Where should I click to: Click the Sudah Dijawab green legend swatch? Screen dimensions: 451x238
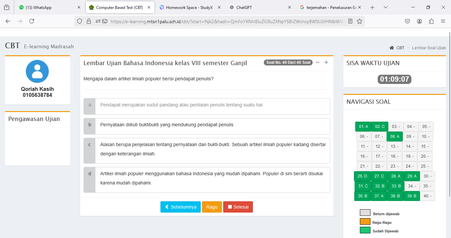point(365,230)
